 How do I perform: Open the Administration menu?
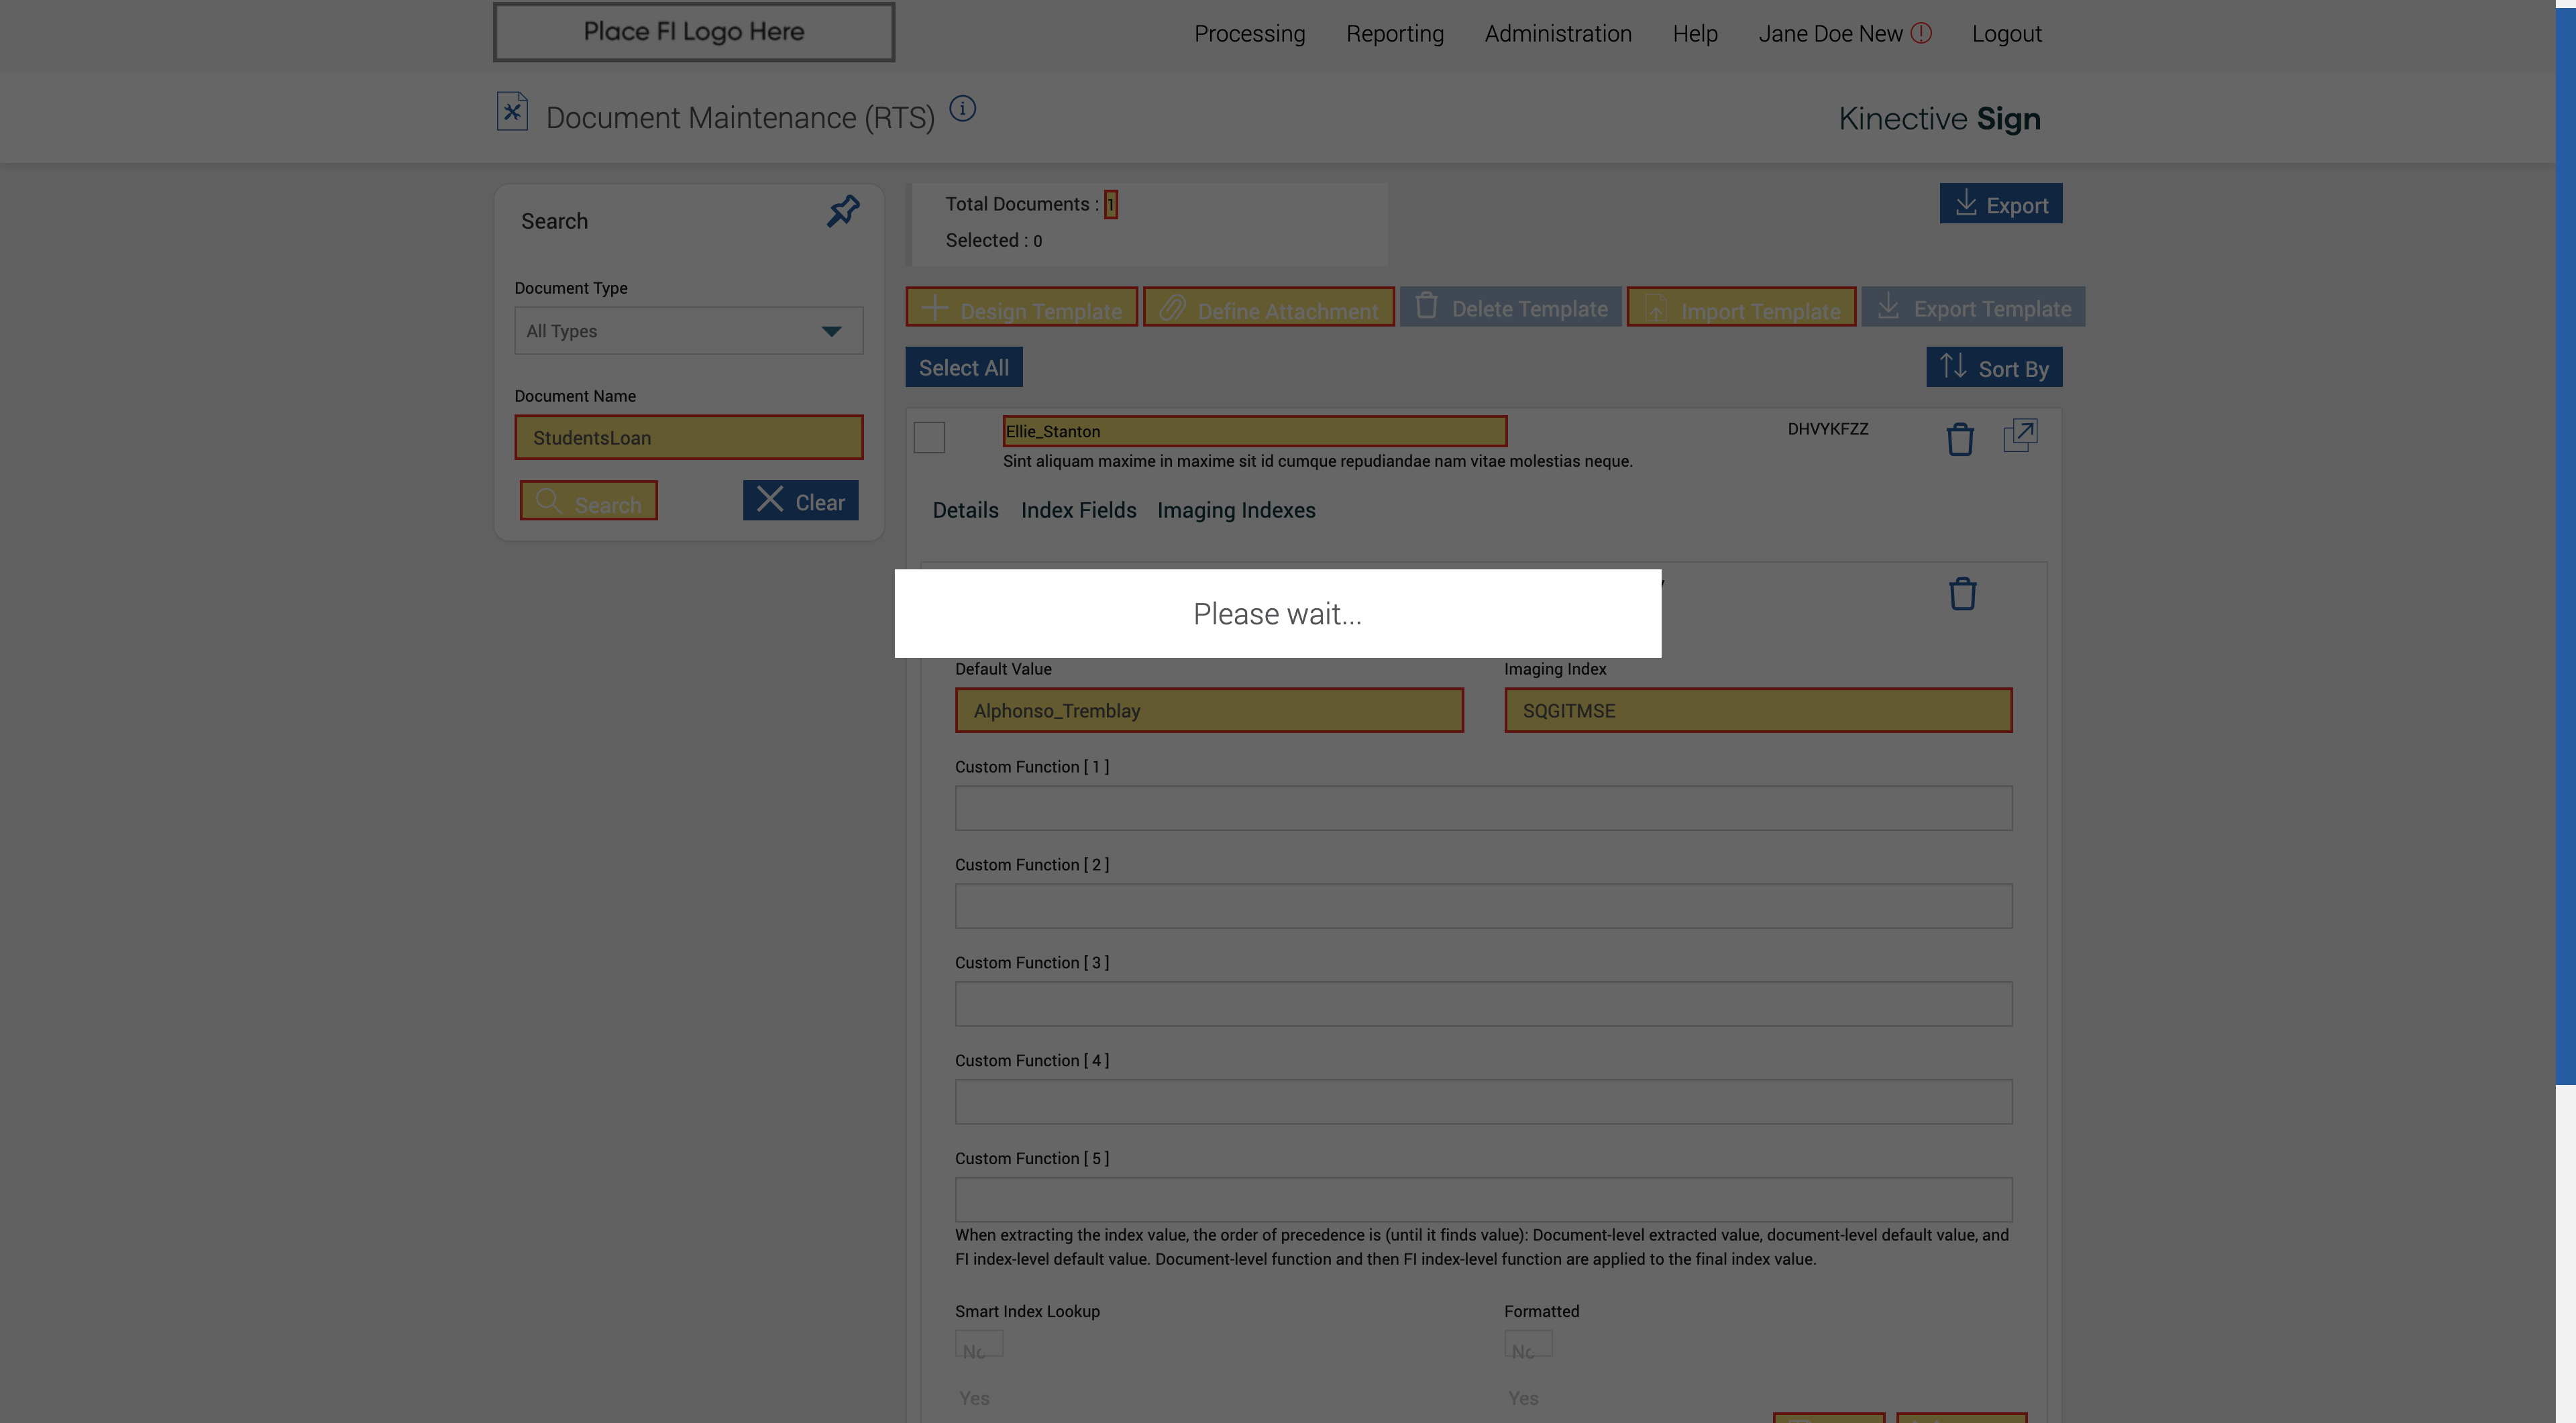click(x=1557, y=34)
